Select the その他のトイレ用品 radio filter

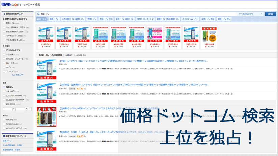coord(4,36)
